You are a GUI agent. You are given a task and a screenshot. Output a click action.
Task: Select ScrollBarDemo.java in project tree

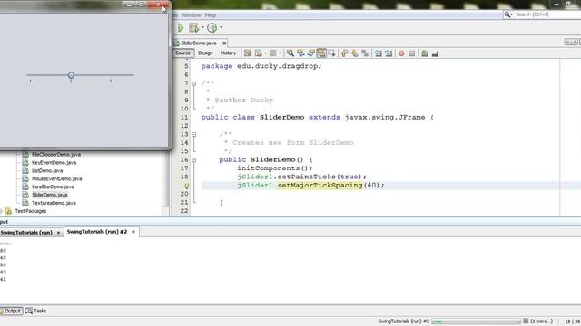tap(53, 187)
